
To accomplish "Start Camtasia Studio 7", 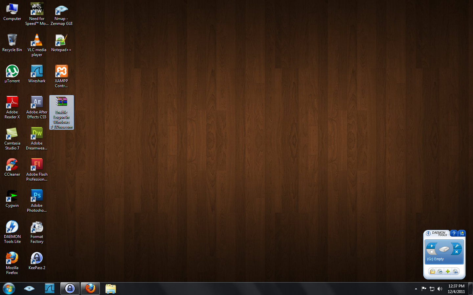I will click(x=12, y=134).
